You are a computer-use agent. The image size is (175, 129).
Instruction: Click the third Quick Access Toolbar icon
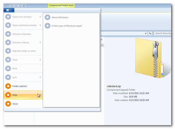tap(20, 6)
